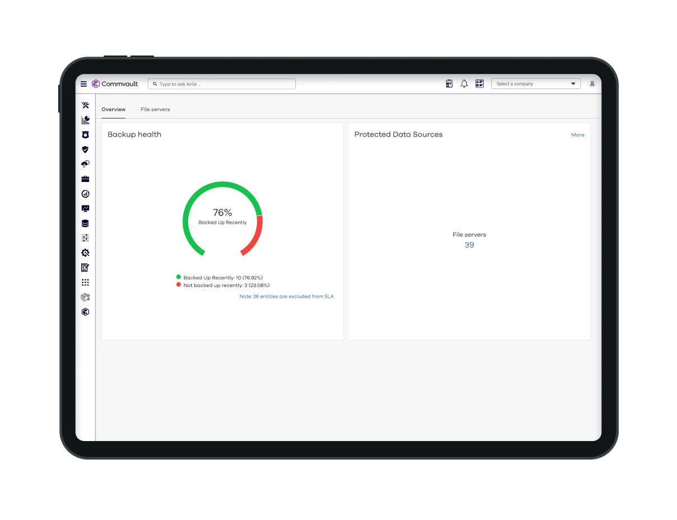This screenshot has height=520, width=677.
Task: Click the entities excluded from SLA note
Action: coord(286,297)
